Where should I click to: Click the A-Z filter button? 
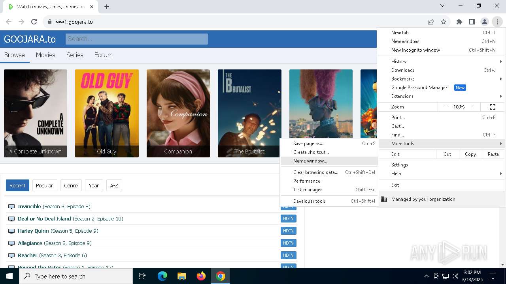(114, 185)
